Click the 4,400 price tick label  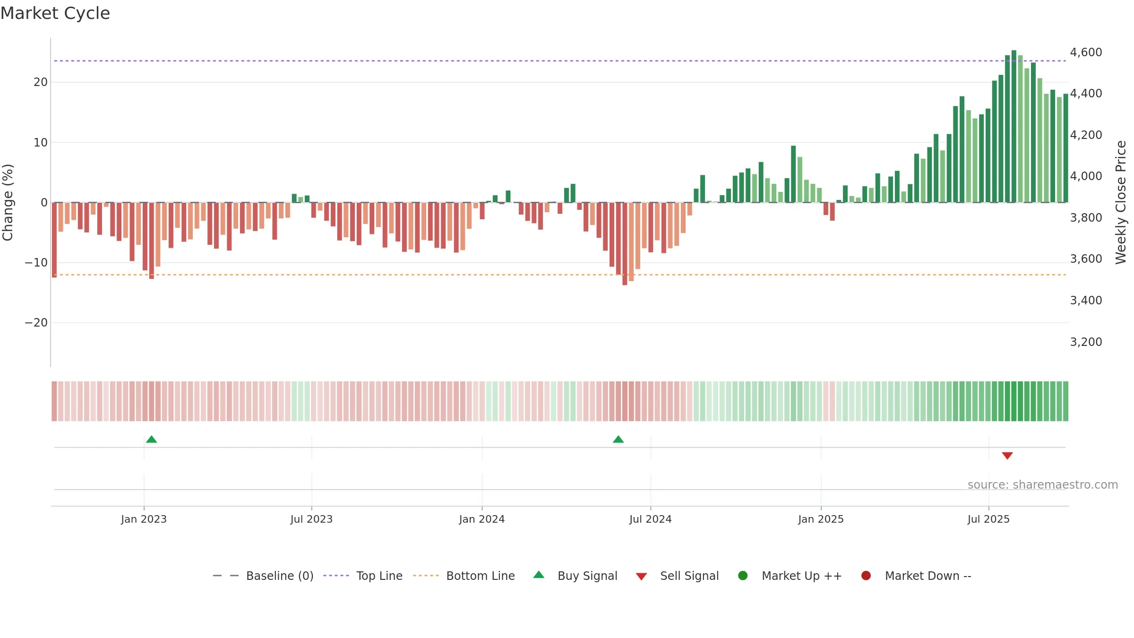pos(1086,94)
